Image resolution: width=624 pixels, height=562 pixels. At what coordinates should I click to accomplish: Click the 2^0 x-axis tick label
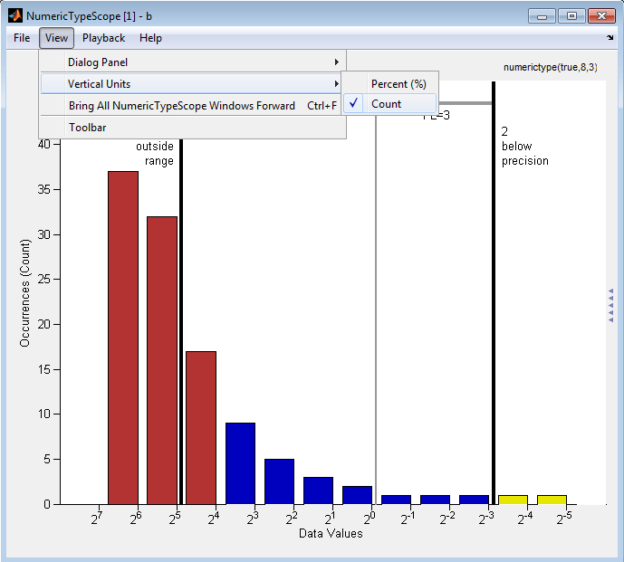coord(369,518)
